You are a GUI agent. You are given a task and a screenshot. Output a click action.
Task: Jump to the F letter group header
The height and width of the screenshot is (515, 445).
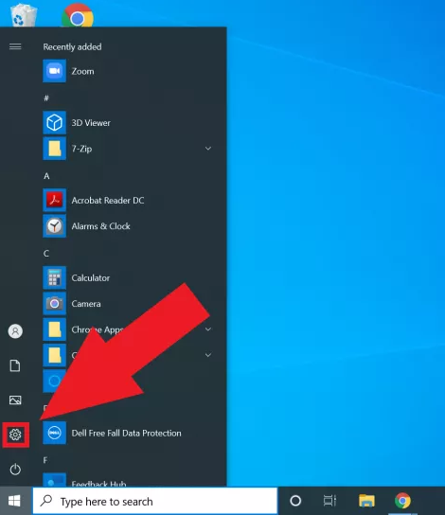[x=45, y=460]
